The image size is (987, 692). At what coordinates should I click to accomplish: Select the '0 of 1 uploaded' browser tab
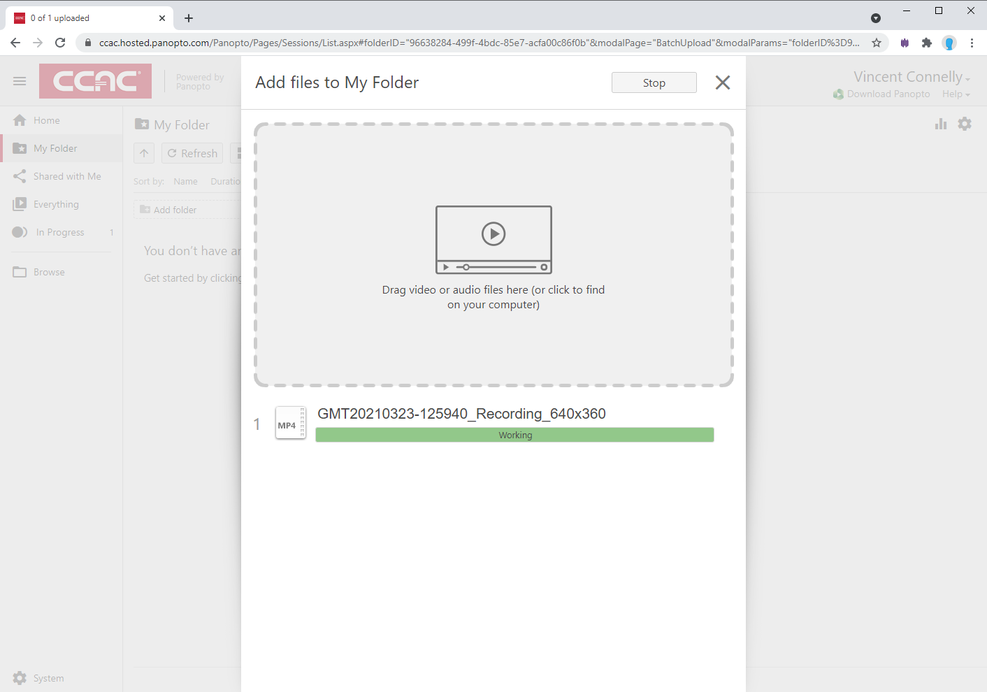(x=89, y=18)
